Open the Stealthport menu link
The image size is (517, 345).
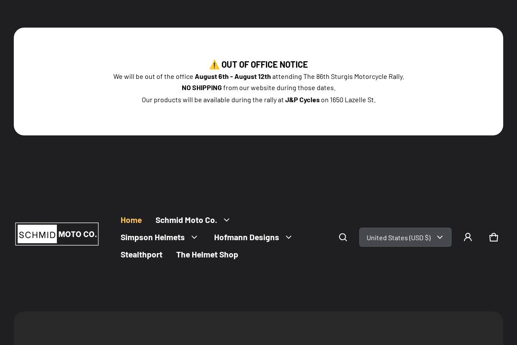[141, 254]
